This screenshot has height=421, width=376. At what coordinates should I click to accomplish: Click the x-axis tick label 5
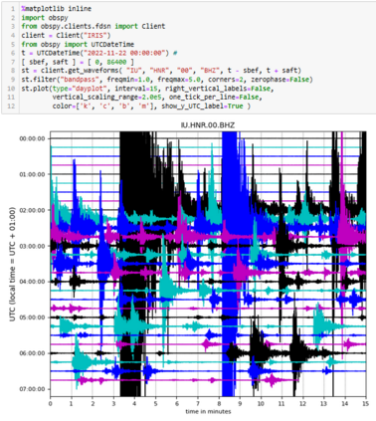155,404
